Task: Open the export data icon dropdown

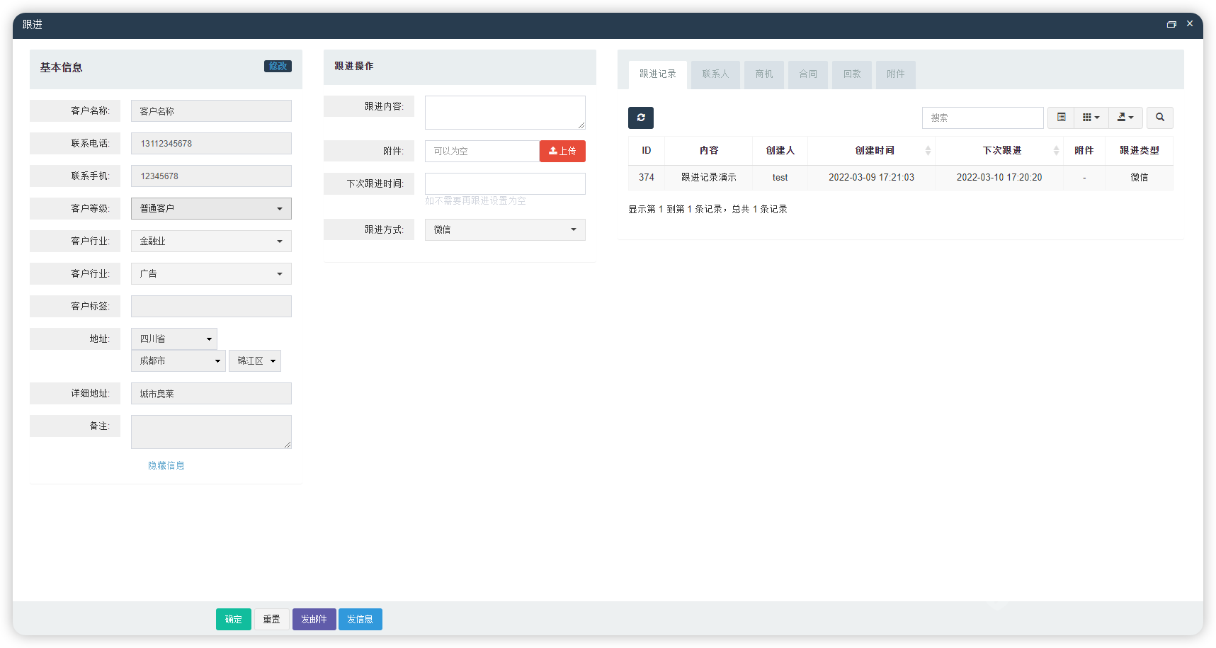Action: click(1125, 118)
